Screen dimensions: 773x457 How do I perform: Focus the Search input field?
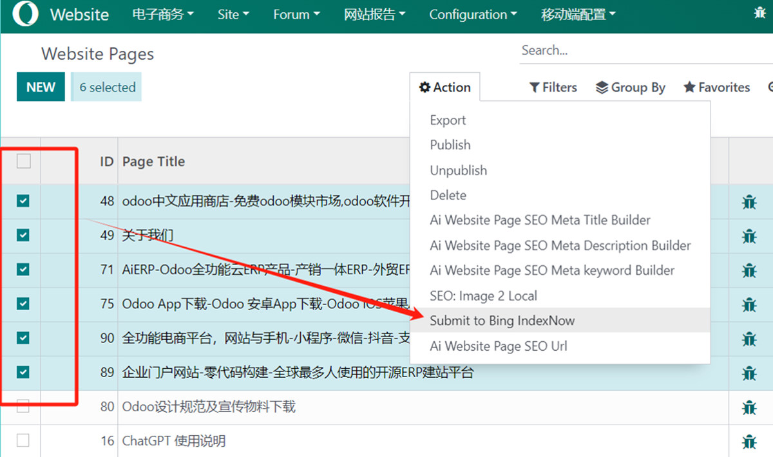pos(646,50)
